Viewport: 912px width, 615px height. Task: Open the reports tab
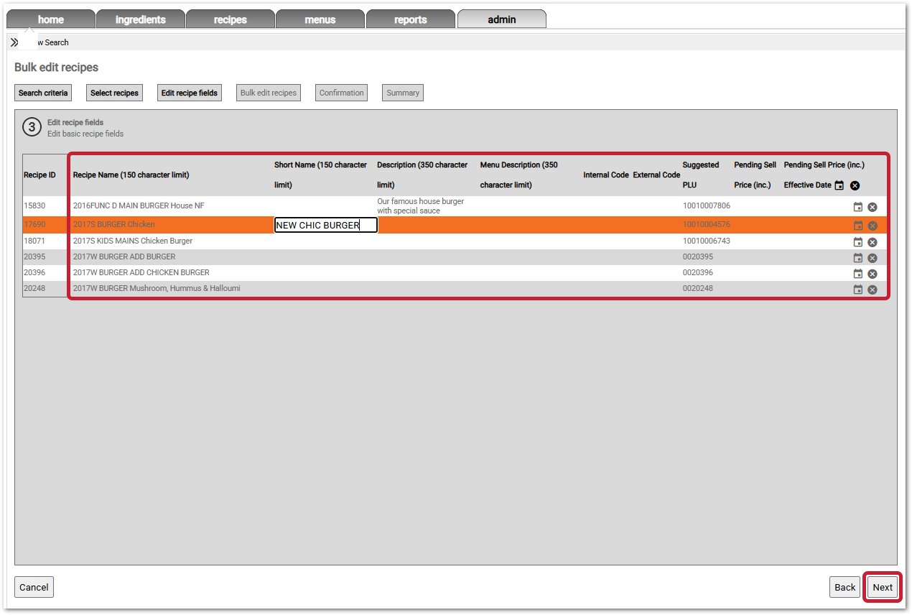411,19
